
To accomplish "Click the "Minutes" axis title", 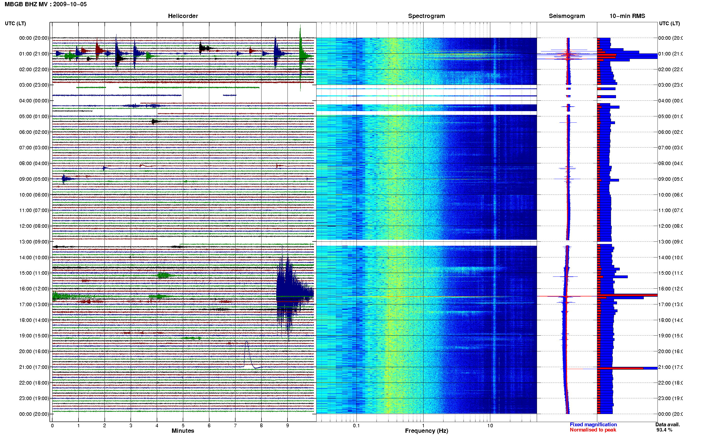I will pyautogui.click(x=183, y=431).
